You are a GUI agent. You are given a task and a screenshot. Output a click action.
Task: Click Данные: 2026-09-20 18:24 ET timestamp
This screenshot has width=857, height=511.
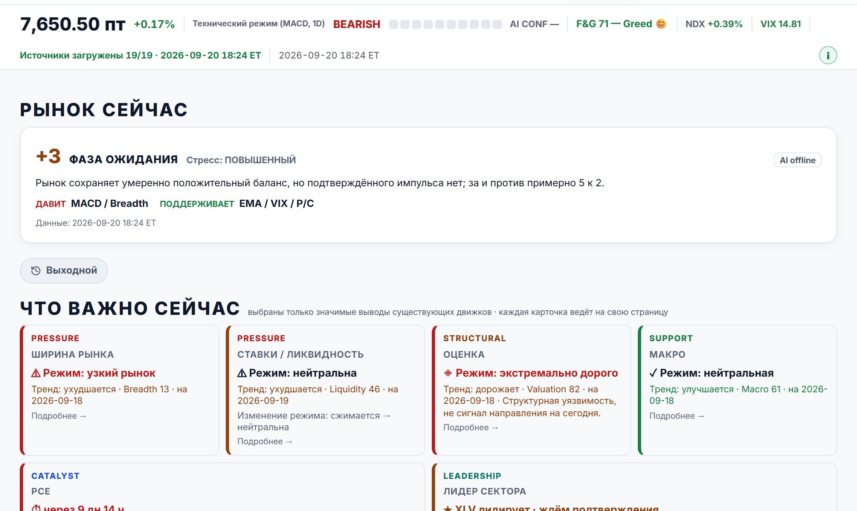coord(96,223)
